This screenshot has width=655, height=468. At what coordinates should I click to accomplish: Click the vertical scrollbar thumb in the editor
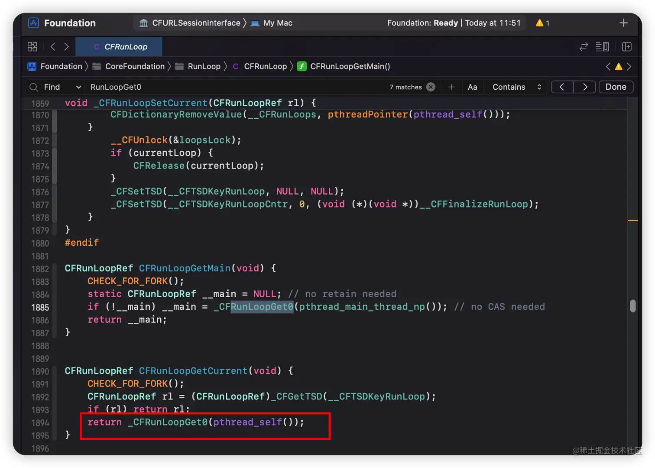tap(633, 306)
